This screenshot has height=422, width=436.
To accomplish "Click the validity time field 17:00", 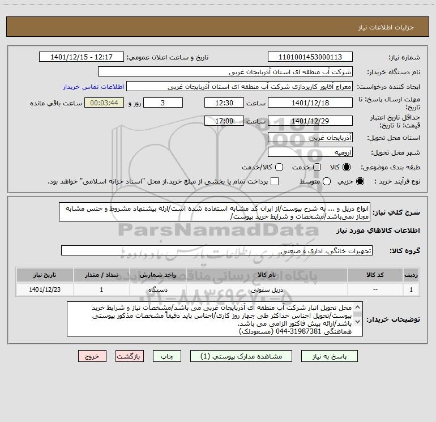I will (224, 121).
